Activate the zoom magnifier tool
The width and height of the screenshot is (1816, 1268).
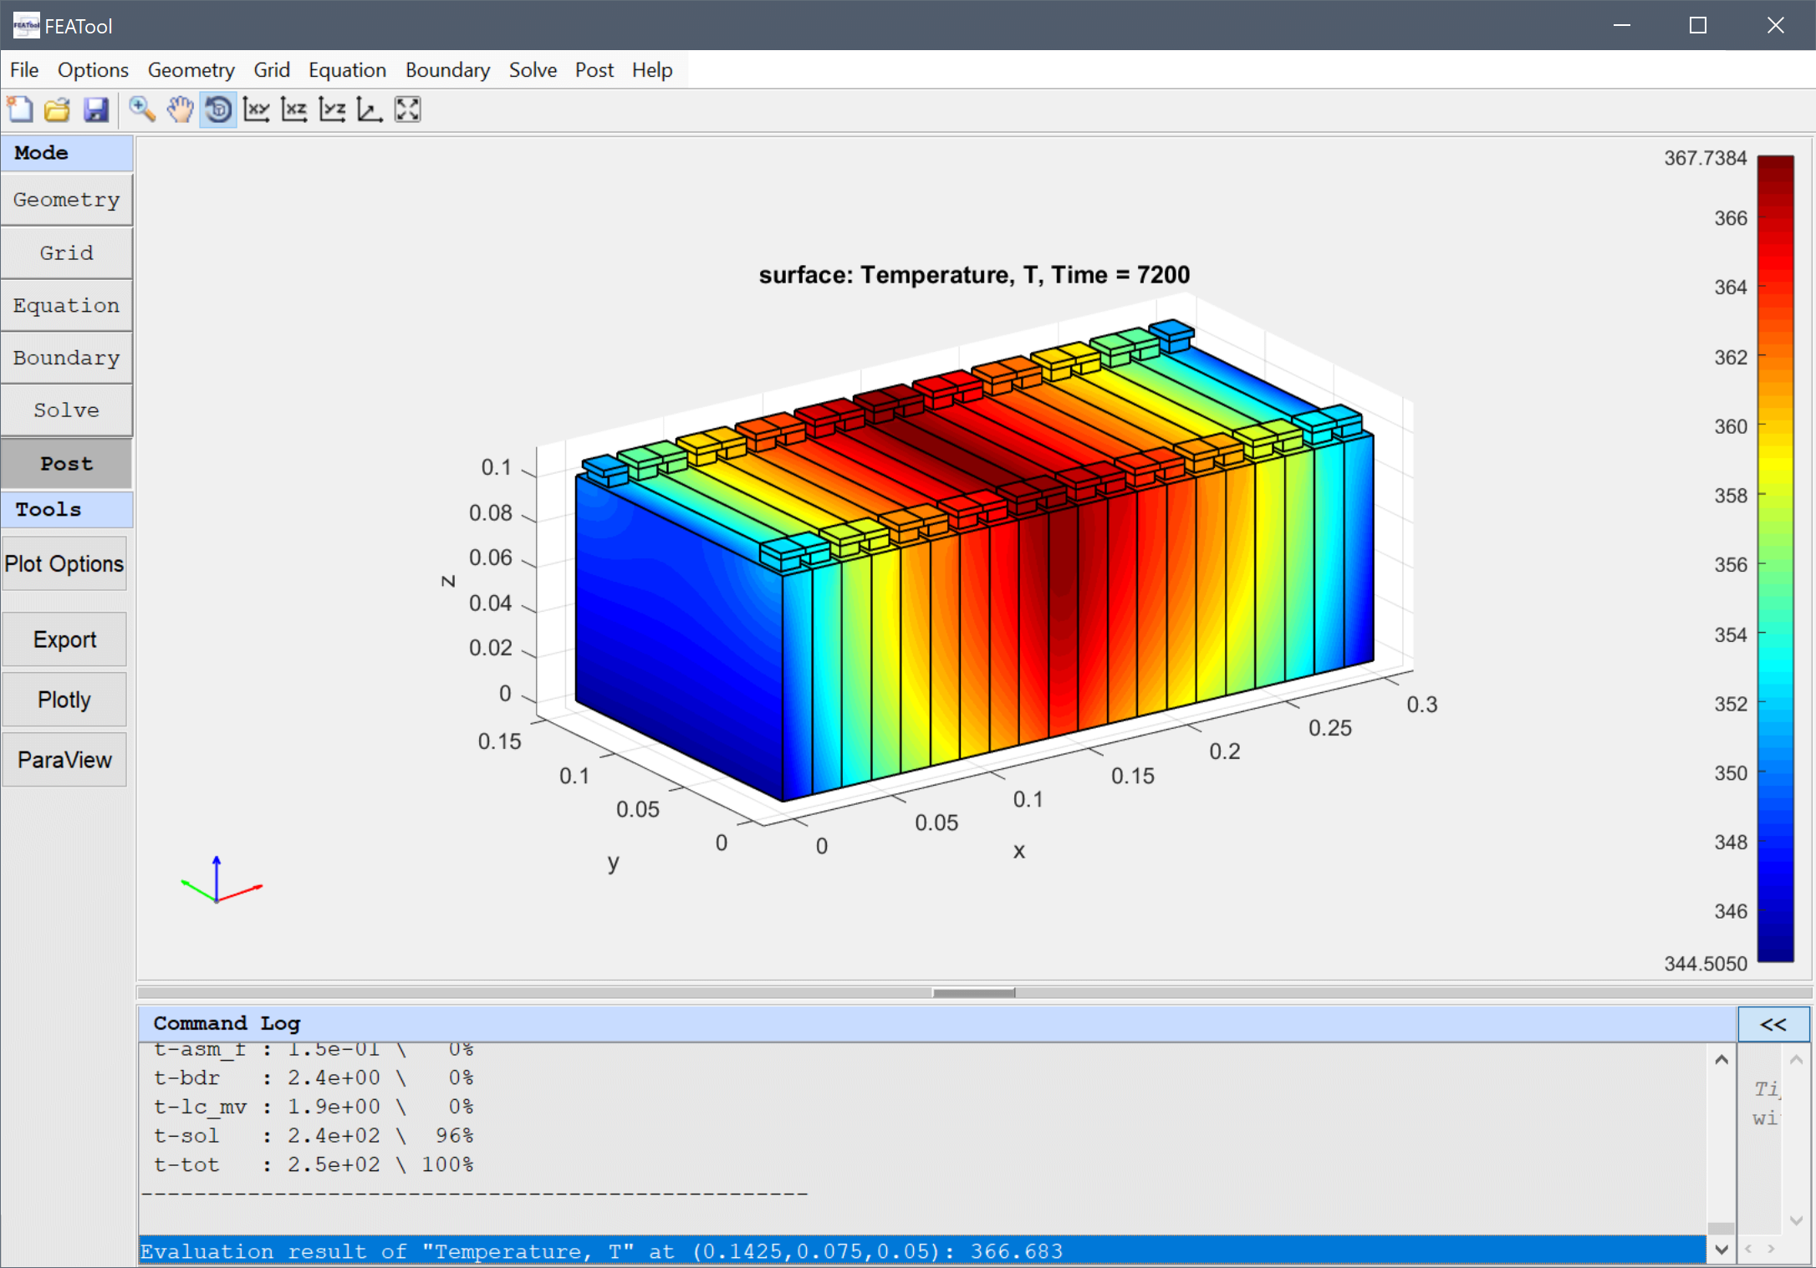pos(141,109)
